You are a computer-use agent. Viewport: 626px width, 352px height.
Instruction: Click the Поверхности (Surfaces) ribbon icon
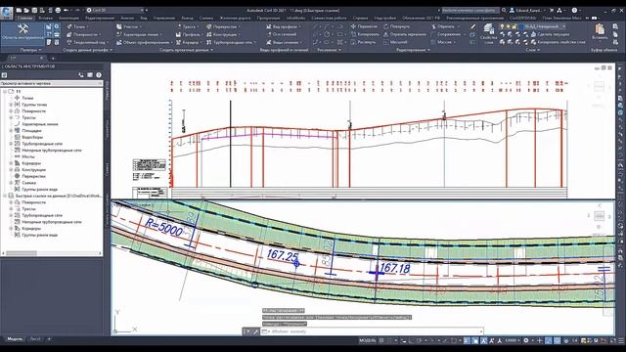point(69,34)
